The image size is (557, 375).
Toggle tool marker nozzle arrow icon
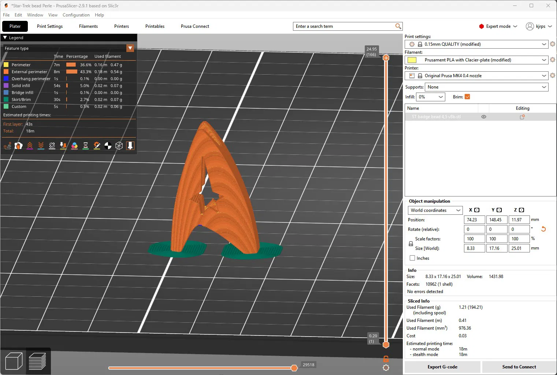click(x=130, y=146)
